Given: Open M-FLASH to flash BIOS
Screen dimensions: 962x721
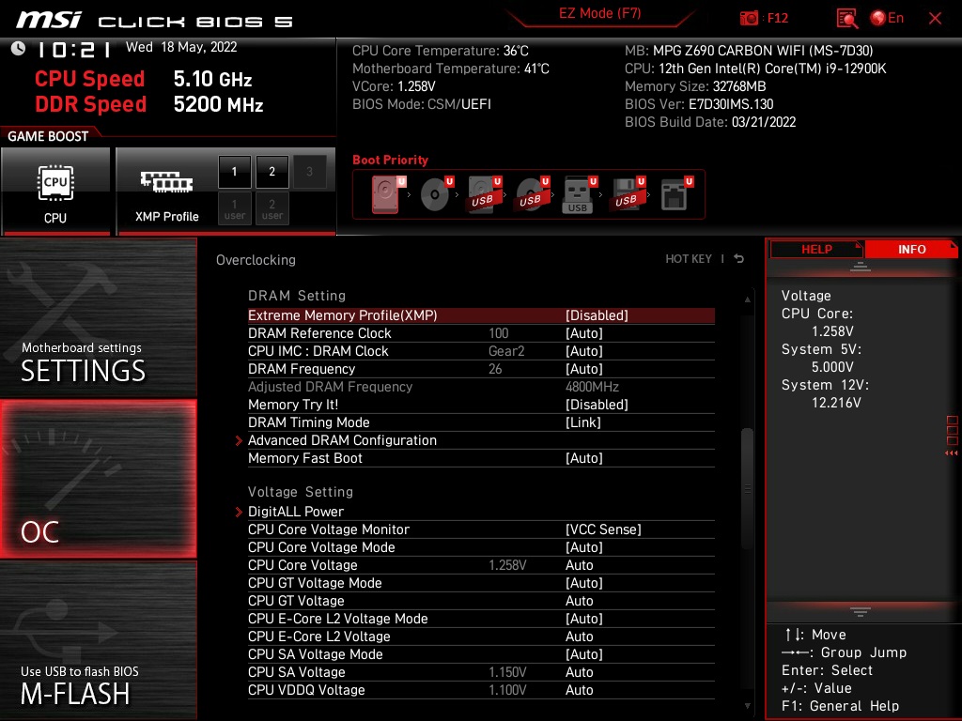Looking at the screenshot, I should pos(98,640).
